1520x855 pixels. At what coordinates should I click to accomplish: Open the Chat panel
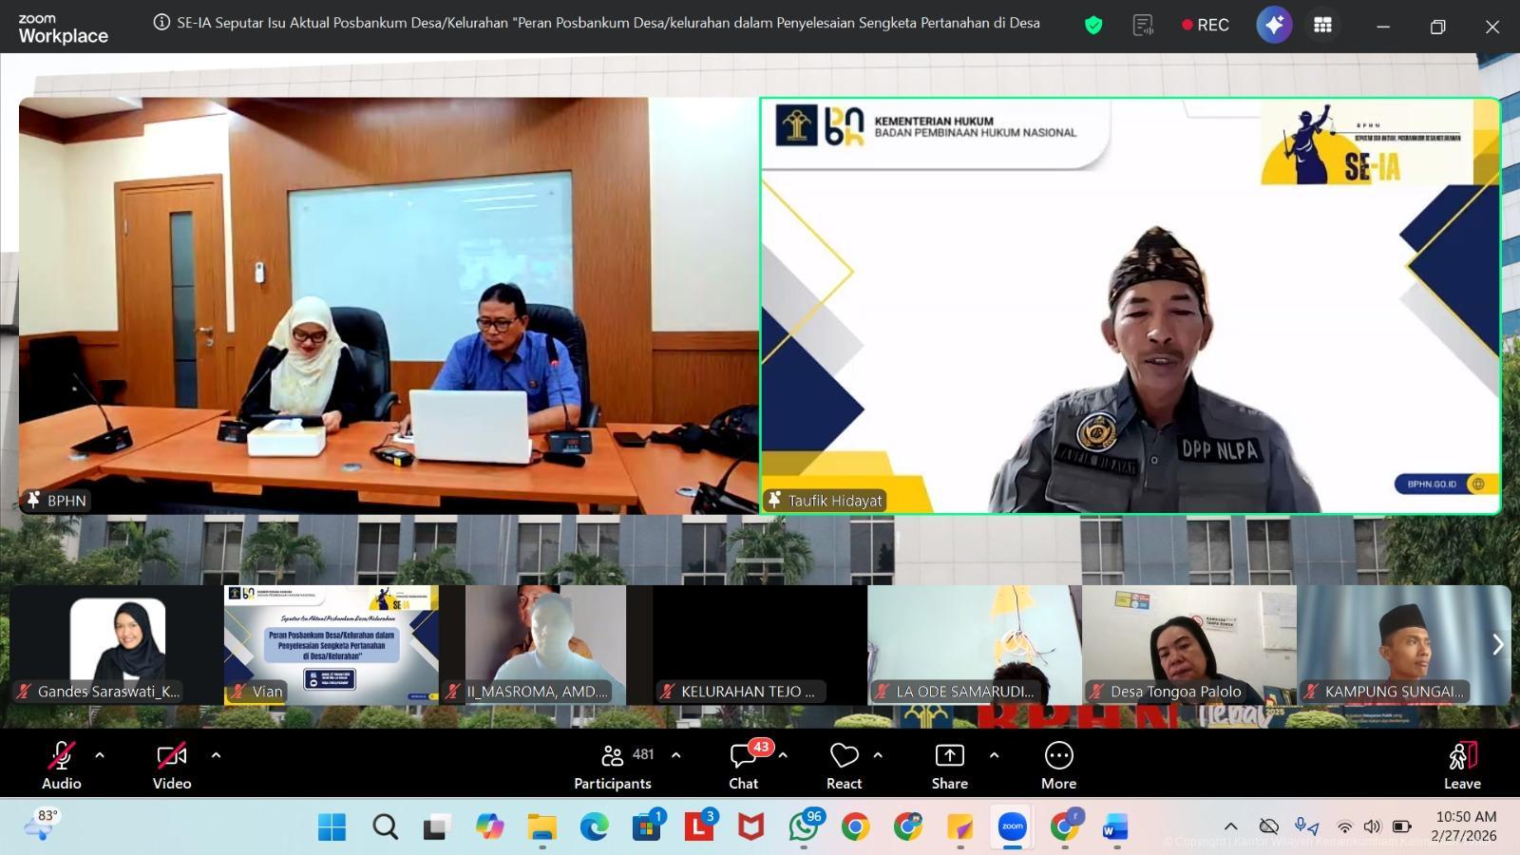coord(743,765)
